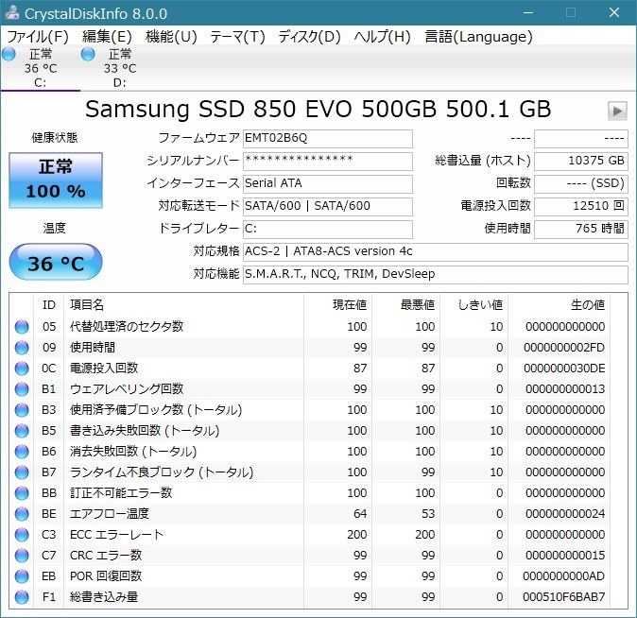Image resolution: width=637 pixels, height=618 pixels.
Task: Click the status orb for 訂正不可能エラー数 row
Action: point(22,493)
